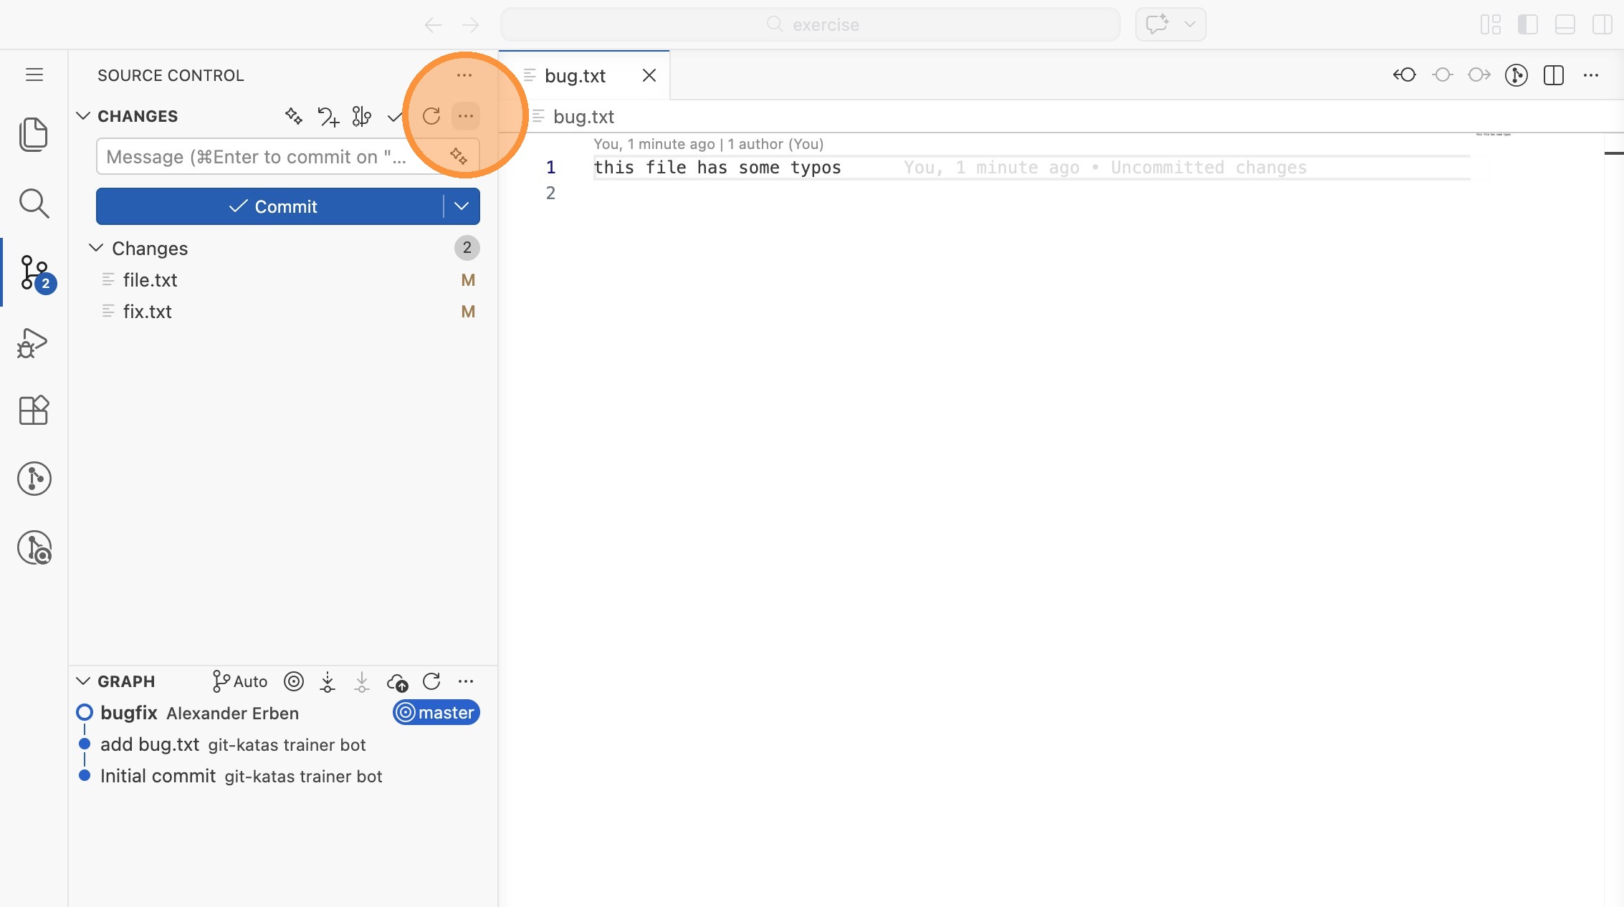Toggle the secondary side bar visibility
The image size is (1624, 907).
click(1602, 24)
